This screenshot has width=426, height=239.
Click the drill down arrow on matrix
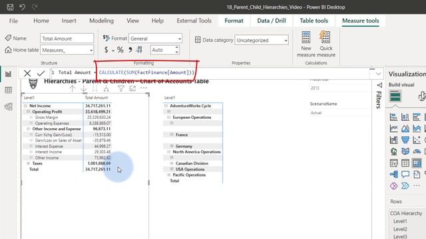[x=84, y=88]
